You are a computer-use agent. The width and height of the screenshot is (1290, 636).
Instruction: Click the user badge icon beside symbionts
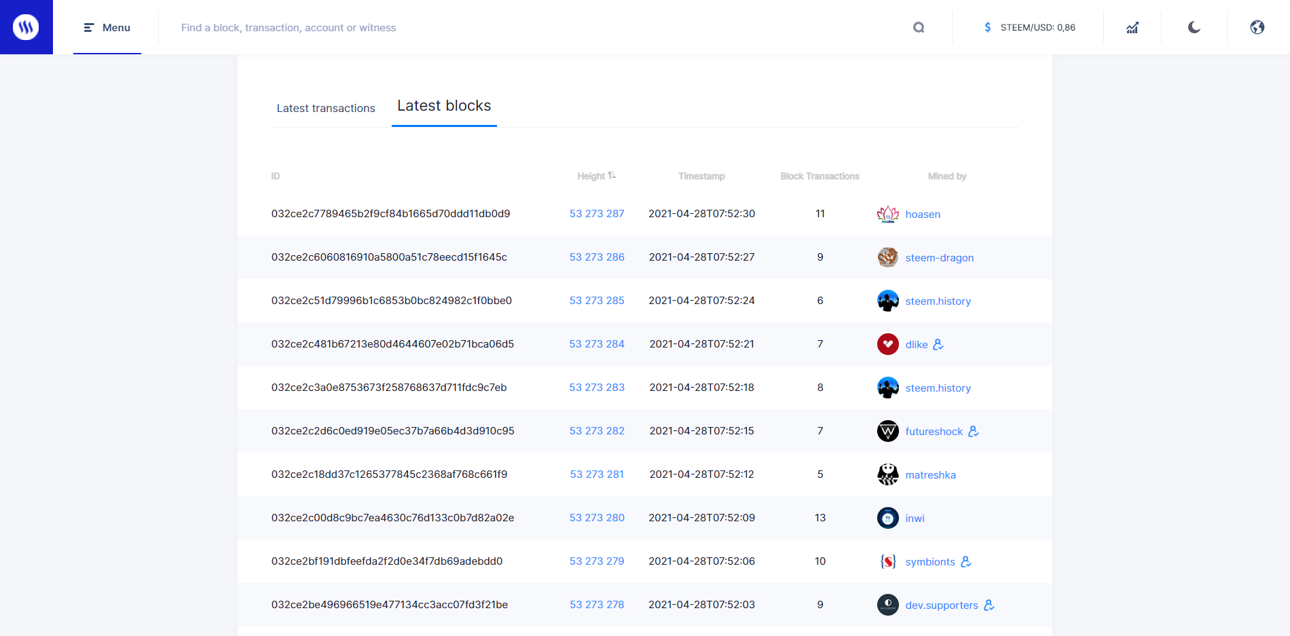pos(966,561)
